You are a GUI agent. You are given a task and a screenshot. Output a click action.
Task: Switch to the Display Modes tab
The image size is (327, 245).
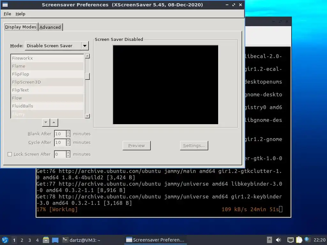(21, 27)
